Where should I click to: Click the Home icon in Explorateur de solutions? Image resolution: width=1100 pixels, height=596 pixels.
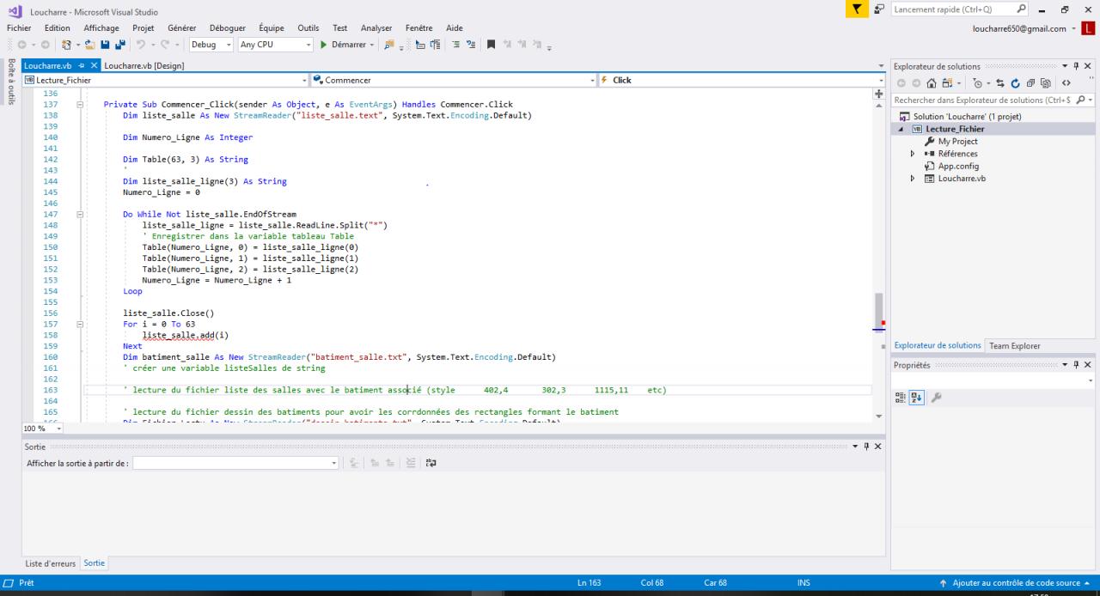[932, 83]
